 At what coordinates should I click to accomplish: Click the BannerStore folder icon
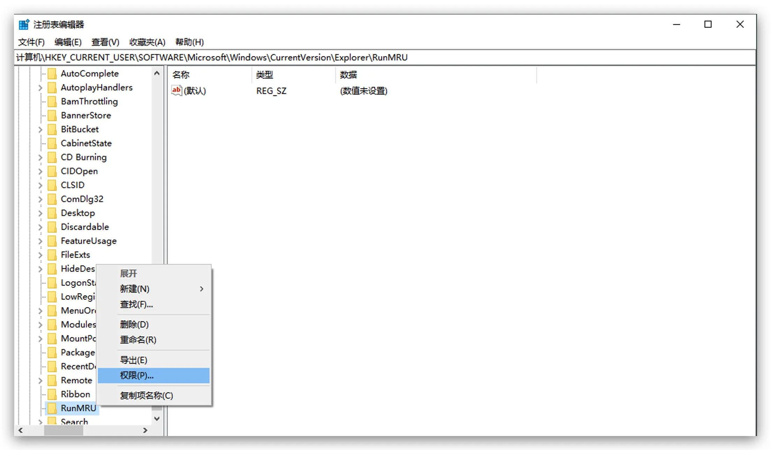click(x=52, y=115)
